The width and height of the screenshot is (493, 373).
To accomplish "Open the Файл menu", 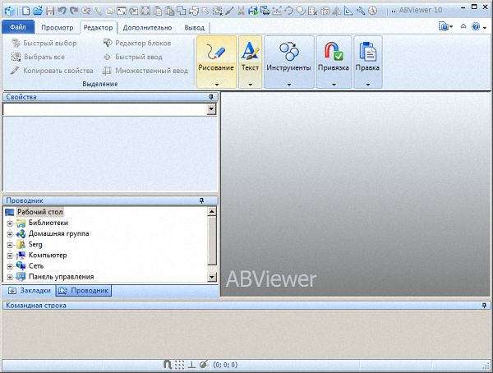I will pyautogui.click(x=18, y=27).
